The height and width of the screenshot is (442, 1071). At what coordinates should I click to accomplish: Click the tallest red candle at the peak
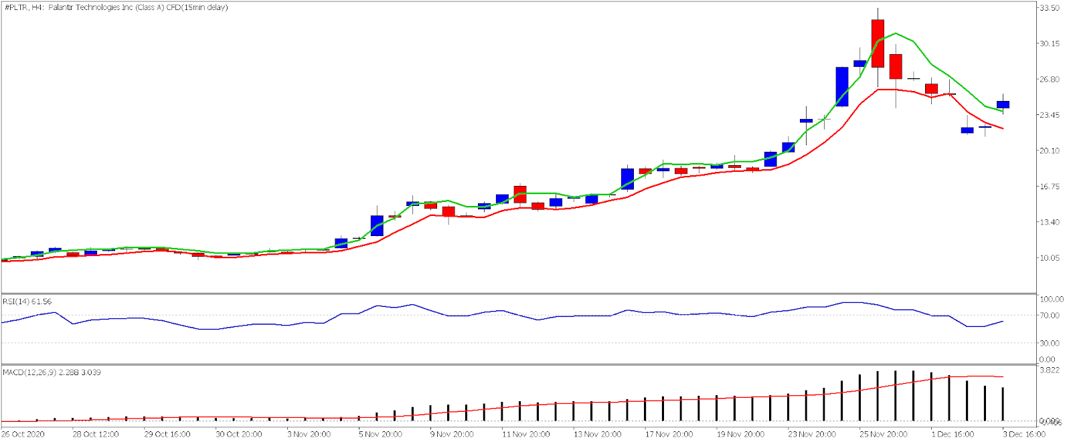click(878, 43)
